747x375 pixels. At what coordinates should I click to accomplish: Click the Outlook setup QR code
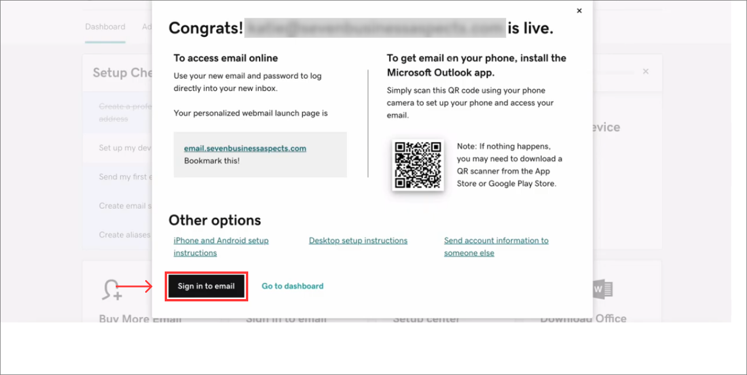tap(418, 164)
